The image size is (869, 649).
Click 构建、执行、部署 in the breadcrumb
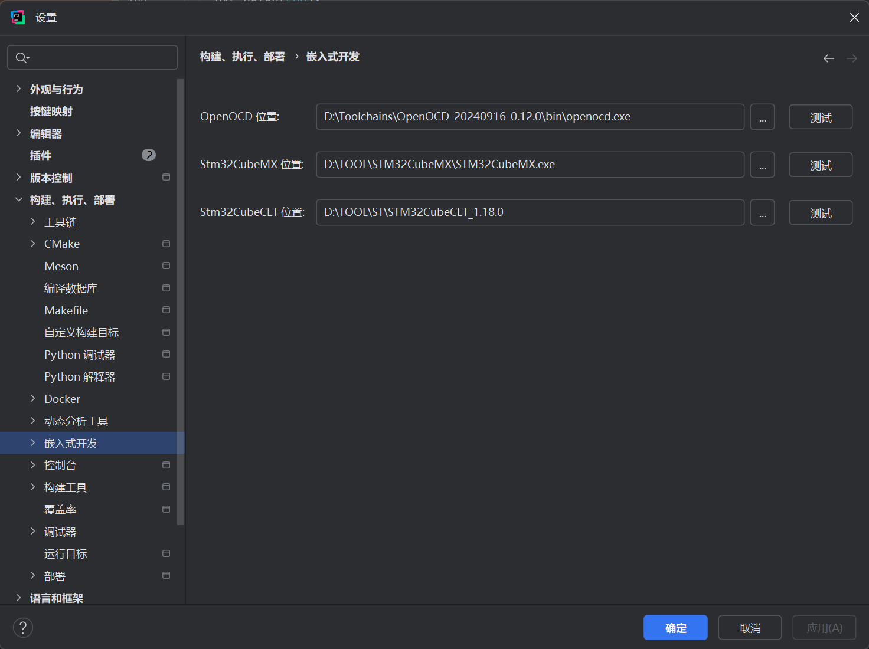pyautogui.click(x=243, y=57)
